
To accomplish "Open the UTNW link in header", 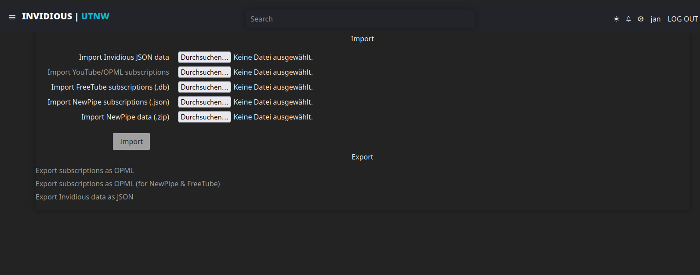I will pos(95,17).
